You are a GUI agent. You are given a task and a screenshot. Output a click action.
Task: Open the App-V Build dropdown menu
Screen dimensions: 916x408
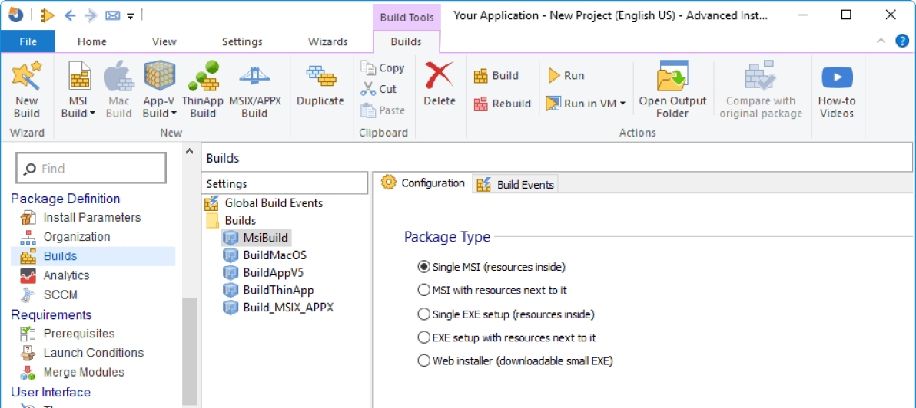[174, 114]
